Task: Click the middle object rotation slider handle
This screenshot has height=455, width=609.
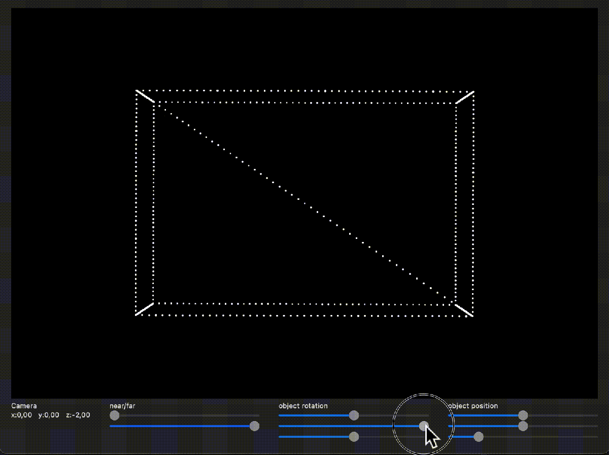Action: pyautogui.click(x=424, y=425)
